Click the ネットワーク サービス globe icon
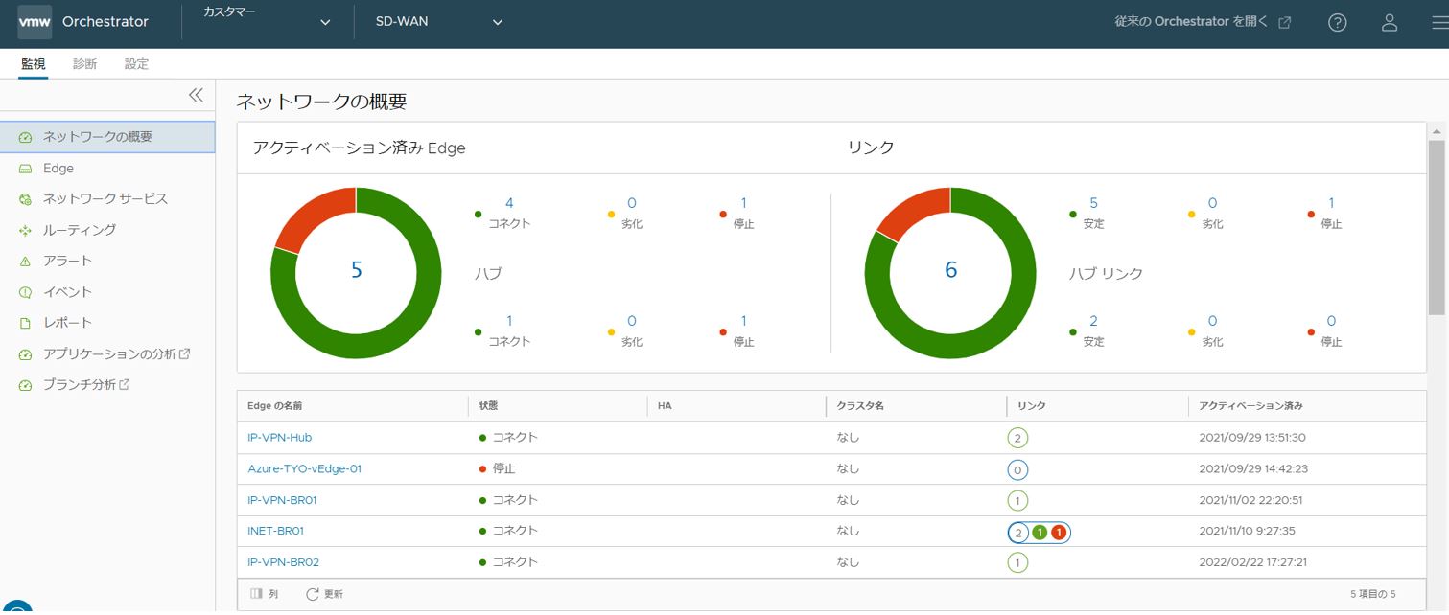This screenshot has height=615, width=1449. 26,199
